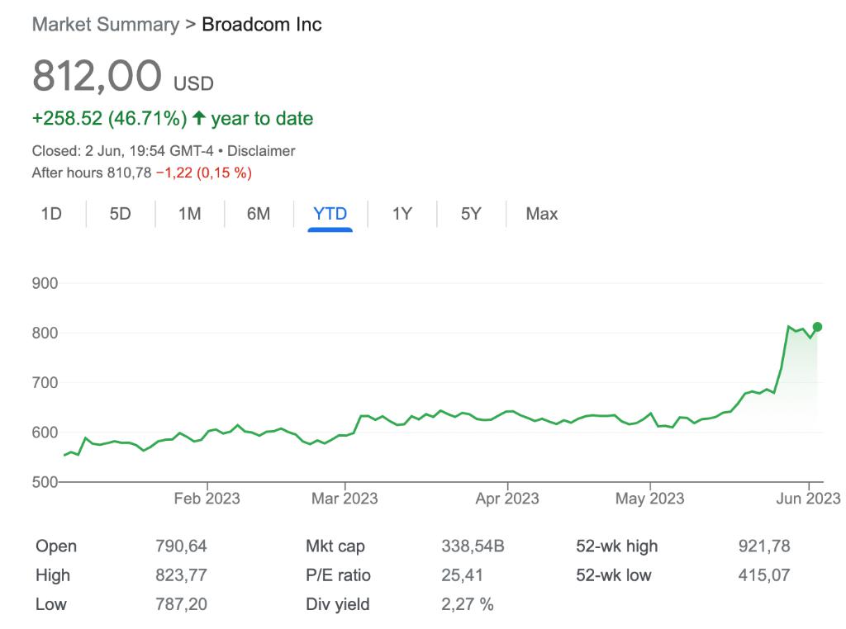The height and width of the screenshot is (629, 846).
Task: Click the 812,00 current price figure
Action: [x=96, y=78]
